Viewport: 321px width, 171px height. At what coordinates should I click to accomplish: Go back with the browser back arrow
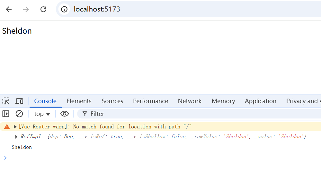(9, 9)
